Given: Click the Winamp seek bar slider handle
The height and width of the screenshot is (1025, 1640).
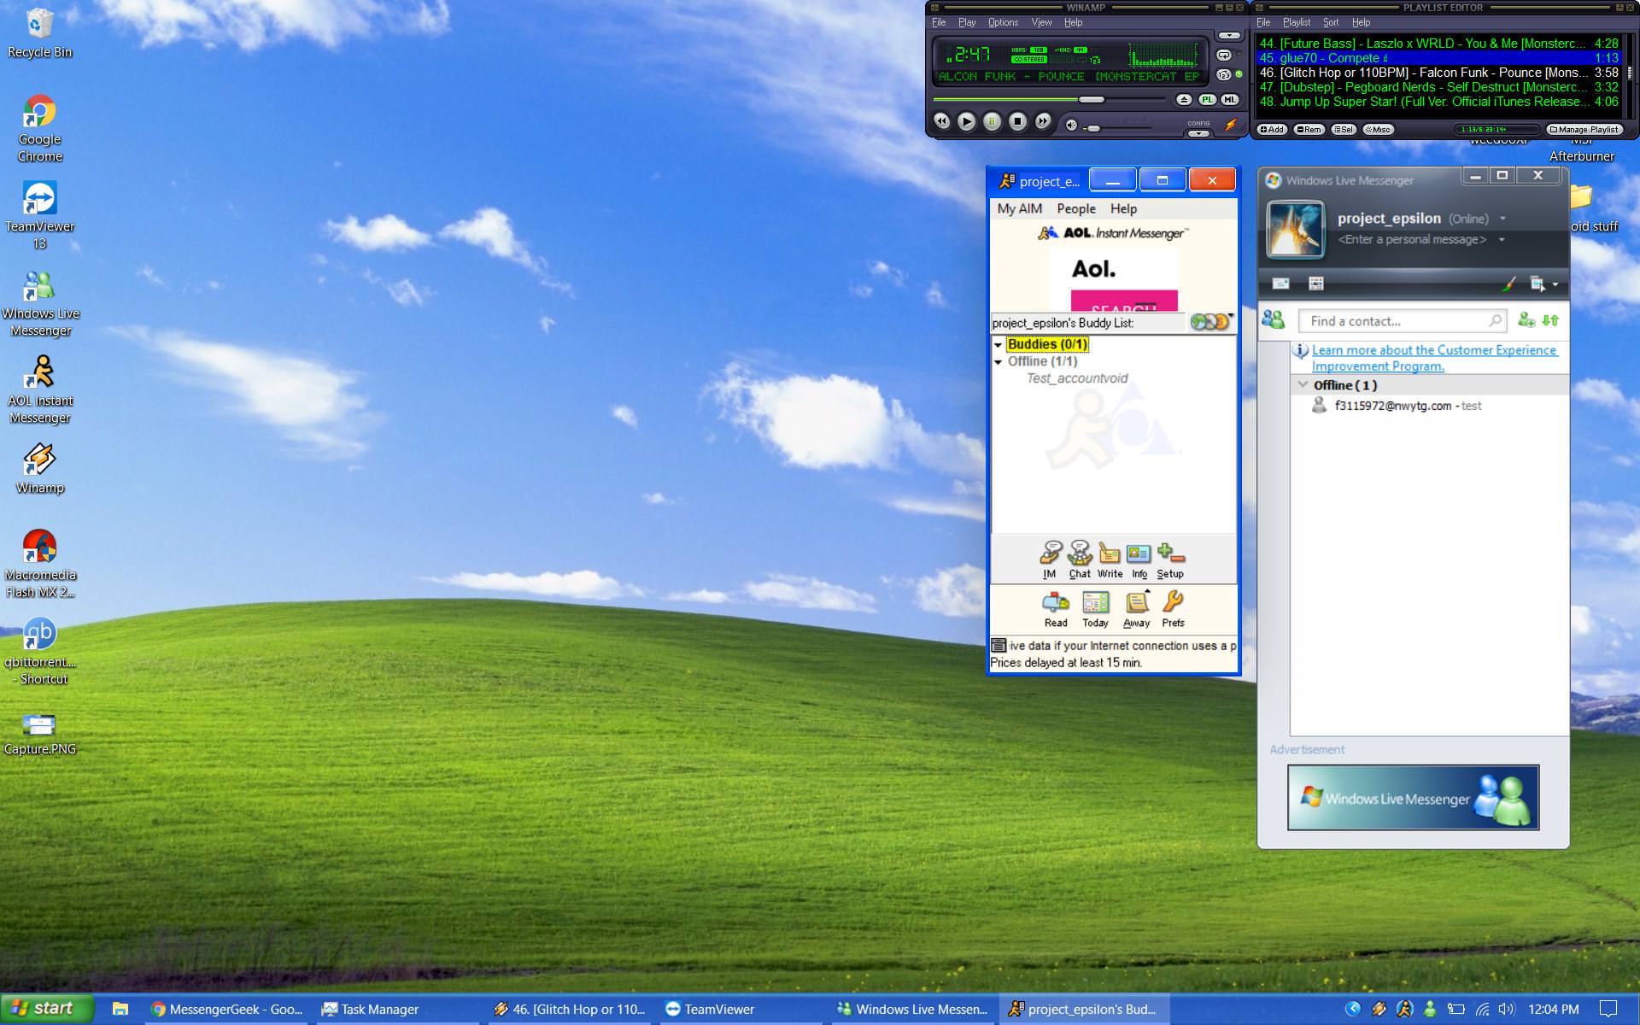Looking at the screenshot, I should [x=1091, y=100].
